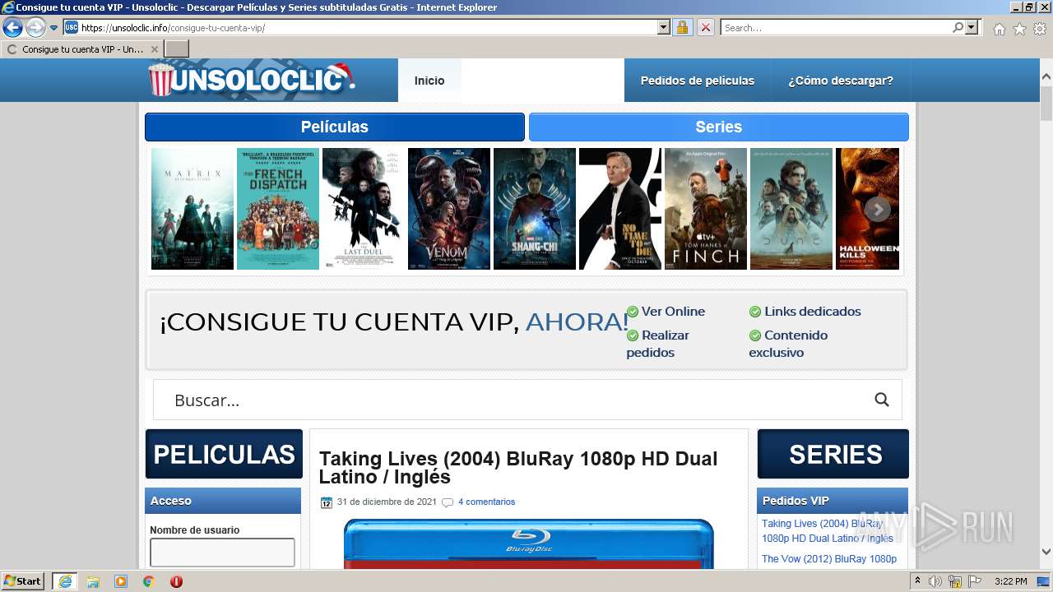Click the volume speaker tray icon
This screenshot has width=1053, height=592.
coord(935,581)
